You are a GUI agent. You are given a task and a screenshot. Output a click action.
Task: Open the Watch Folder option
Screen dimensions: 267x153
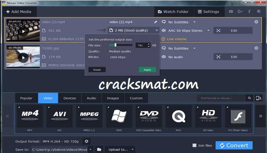pos(173,11)
